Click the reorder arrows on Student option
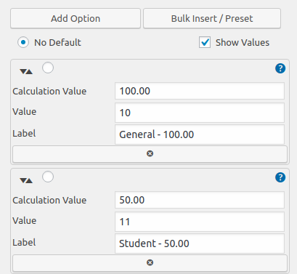The image size is (297, 274). [26, 180]
